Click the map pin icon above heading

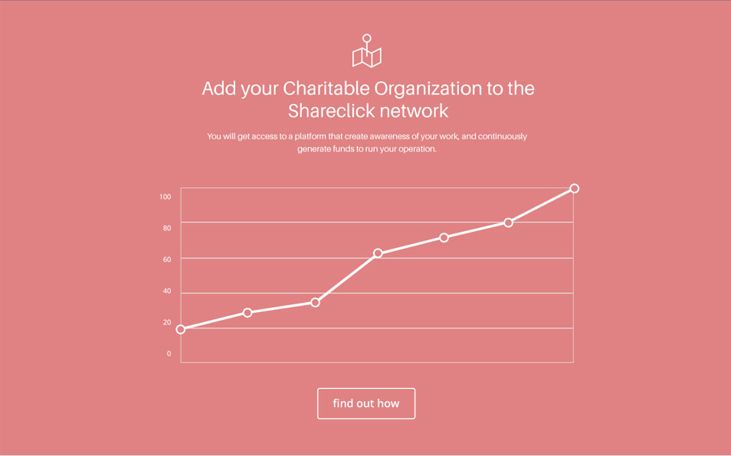tap(367, 50)
